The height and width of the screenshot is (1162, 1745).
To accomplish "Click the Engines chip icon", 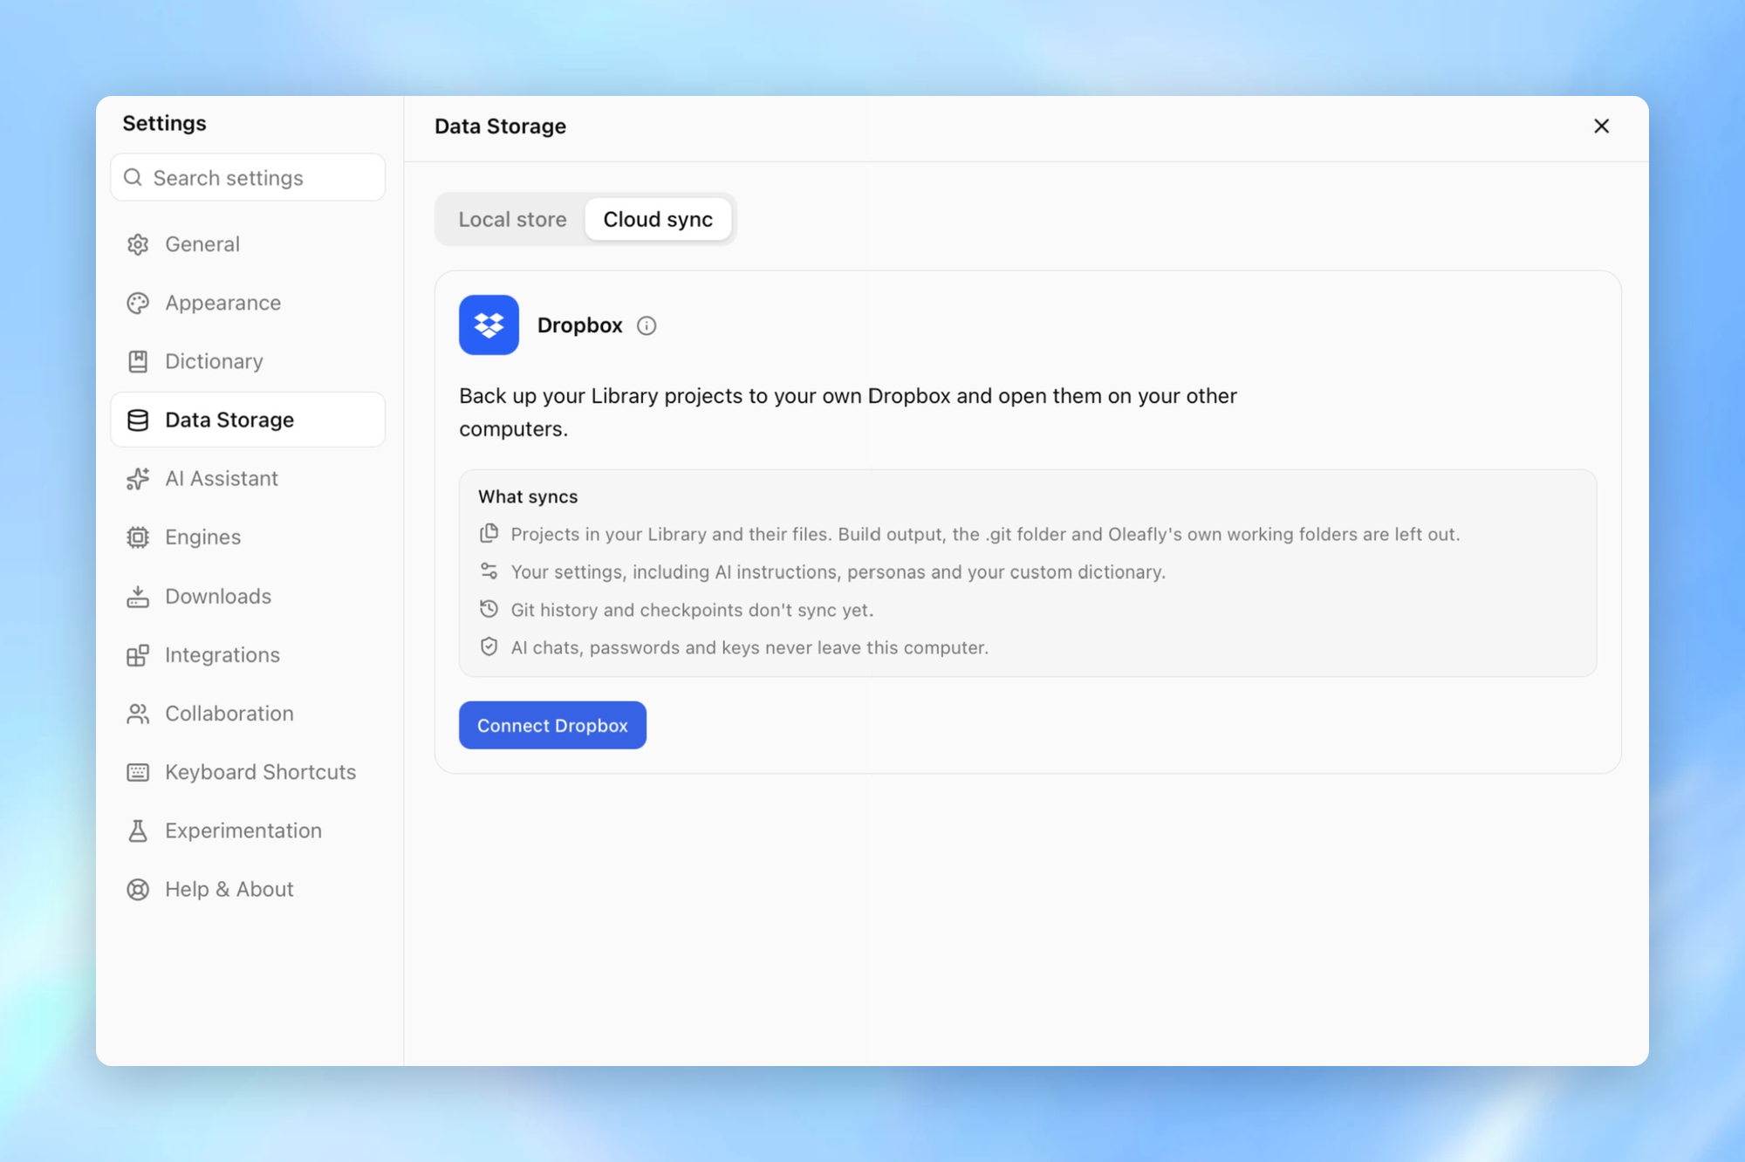I will (x=138, y=537).
